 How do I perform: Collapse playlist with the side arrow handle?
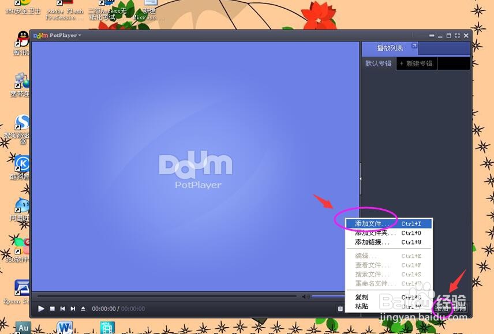tap(361, 178)
